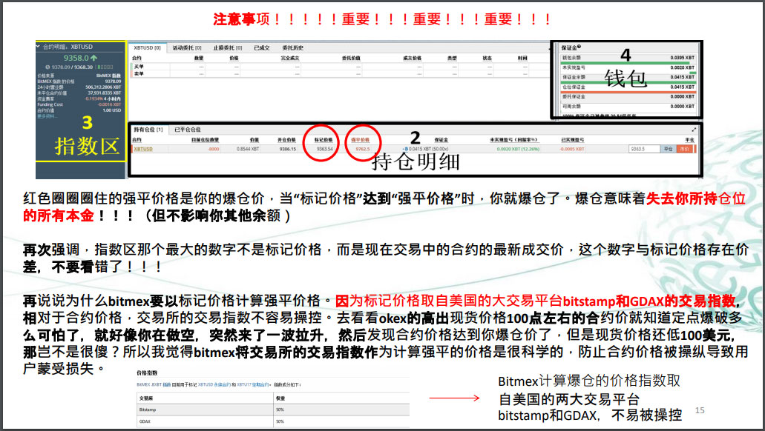Screen dimensions: 765x431
Task: Click the 成交价格 column header
Action: pyautogui.click(x=413, y=58)
